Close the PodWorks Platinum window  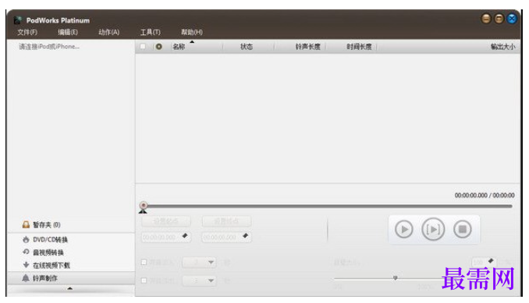(512, 19)
